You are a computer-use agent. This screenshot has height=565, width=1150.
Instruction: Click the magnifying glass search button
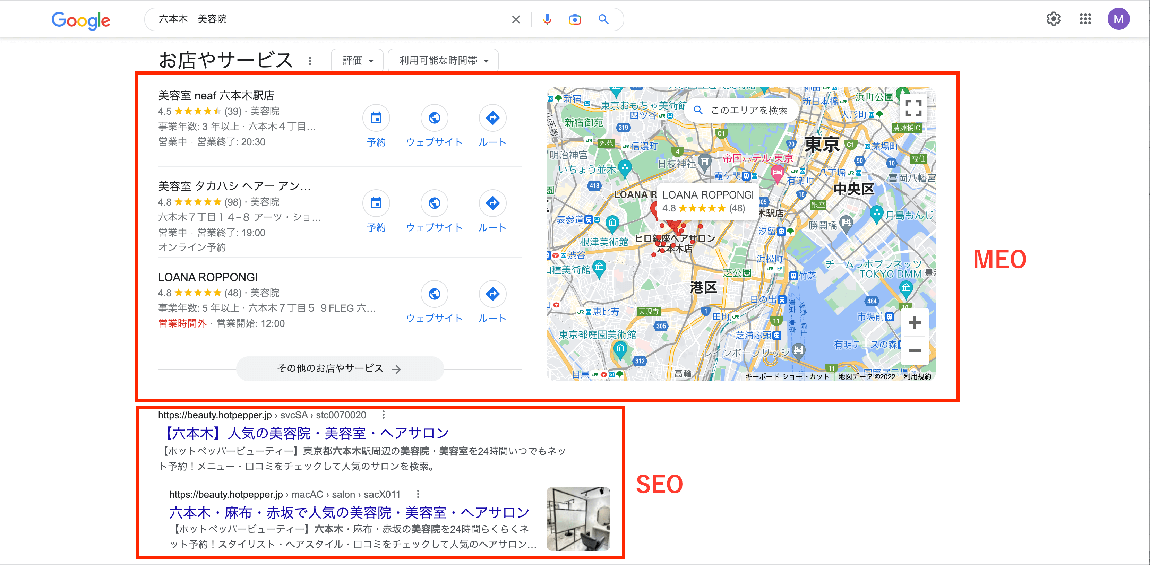pos(603,20)
